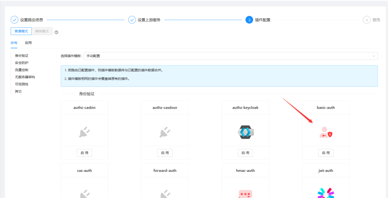Click the forward-auth card title

click(165, 170)
